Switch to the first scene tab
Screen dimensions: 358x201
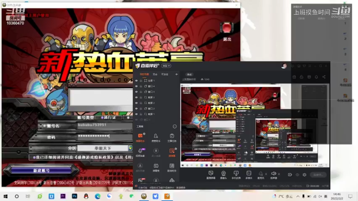tap(144, 74)
